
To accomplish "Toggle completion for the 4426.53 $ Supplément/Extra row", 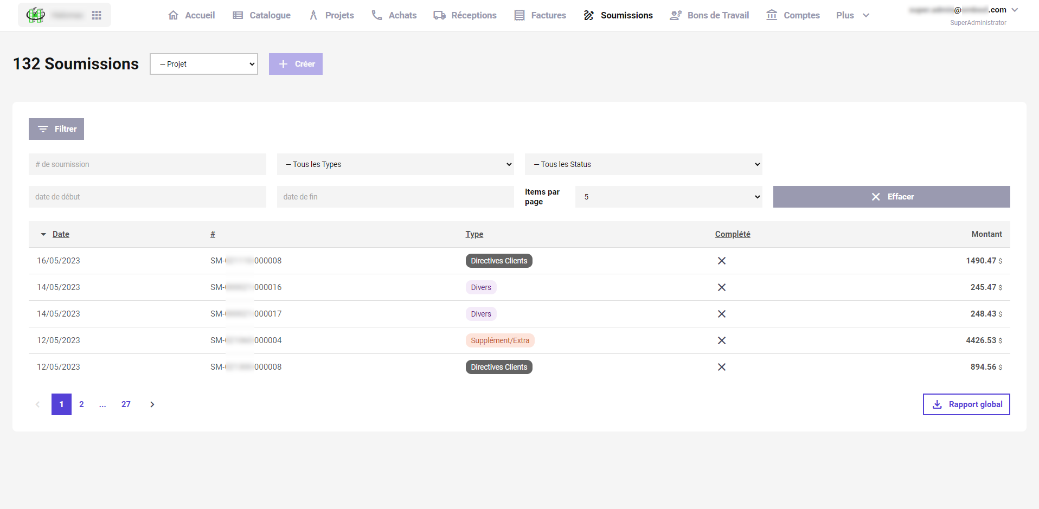I will point(721,340).
